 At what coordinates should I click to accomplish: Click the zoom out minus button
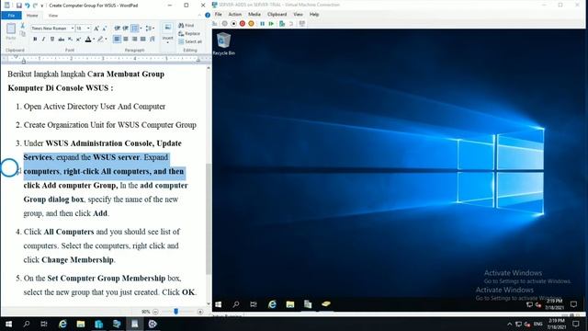[155, 312]
